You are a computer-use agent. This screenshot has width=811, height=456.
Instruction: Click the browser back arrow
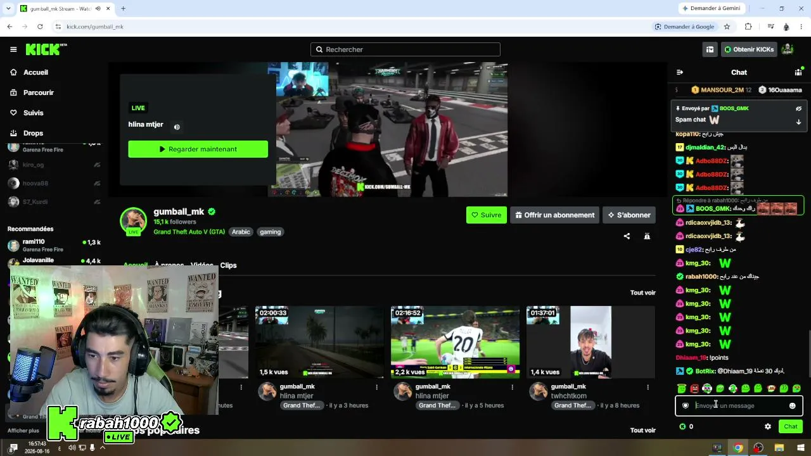tap(10, 27)
